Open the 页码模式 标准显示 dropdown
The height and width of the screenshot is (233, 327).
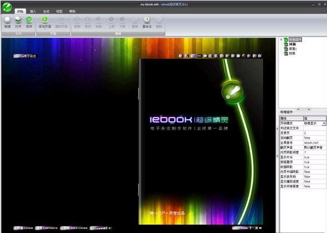324,124
